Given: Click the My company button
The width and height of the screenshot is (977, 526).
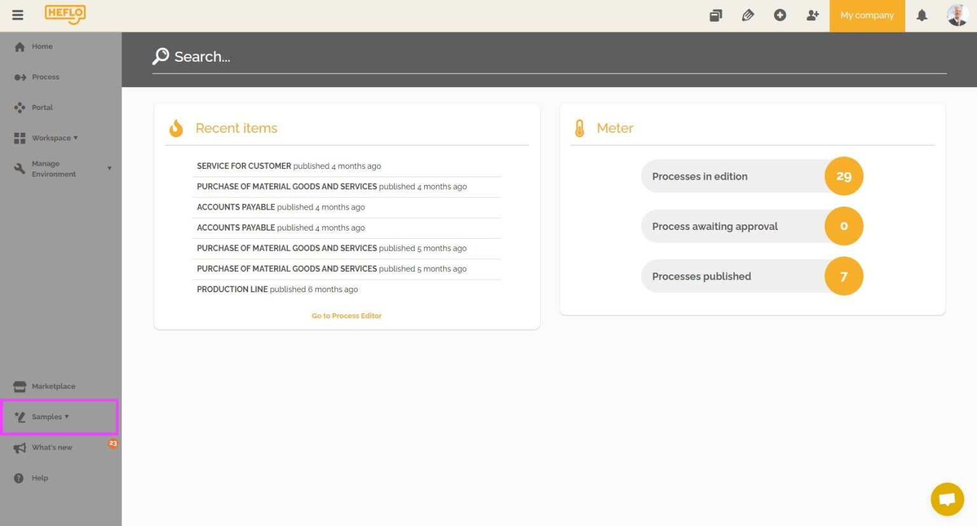Looking at the screenshot, I should point(867,15).
